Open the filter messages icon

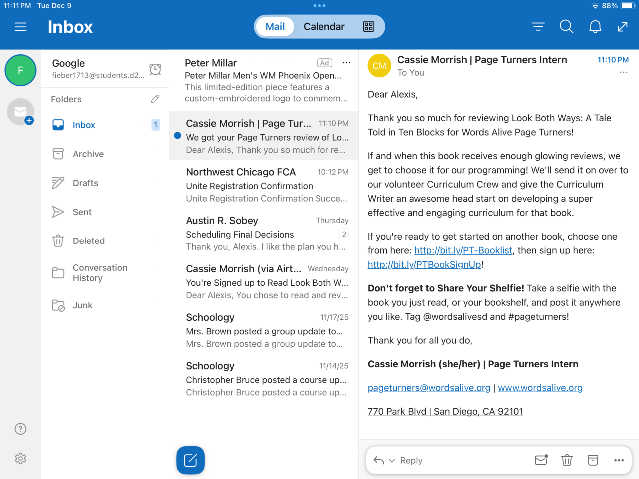tap(538, 27)
